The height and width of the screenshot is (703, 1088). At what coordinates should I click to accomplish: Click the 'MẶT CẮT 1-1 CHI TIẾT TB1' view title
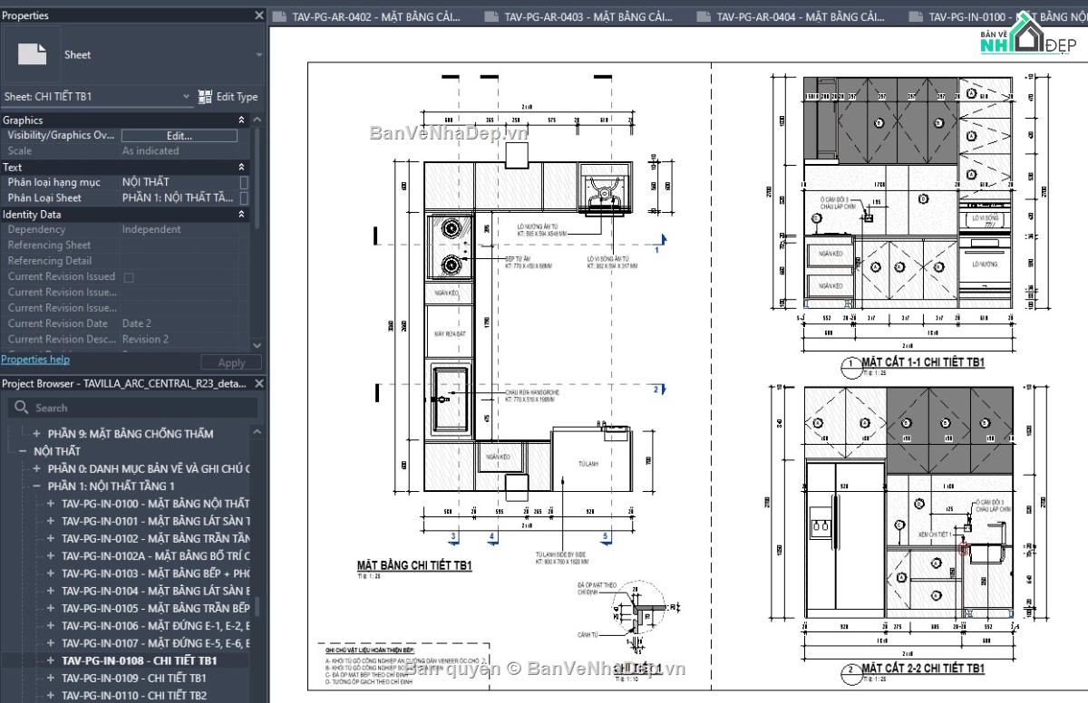pos(923,362)
